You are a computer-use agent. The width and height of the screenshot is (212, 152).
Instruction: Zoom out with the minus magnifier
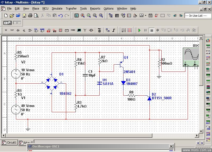pyautogui.click(x=89, y=16)
